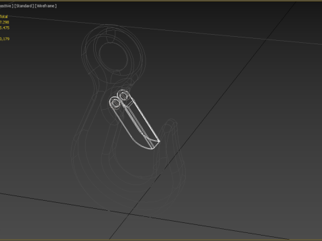This screenshot has height=241, width=322.
Task: Open the Perspective viewport label menu
Action: pos(6,6)
